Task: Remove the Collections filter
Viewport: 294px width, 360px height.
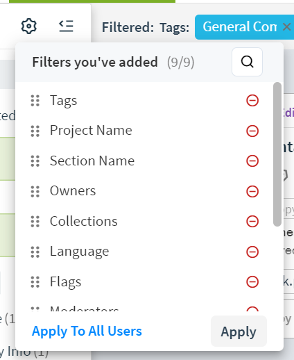Action: [x=252, y=222]
